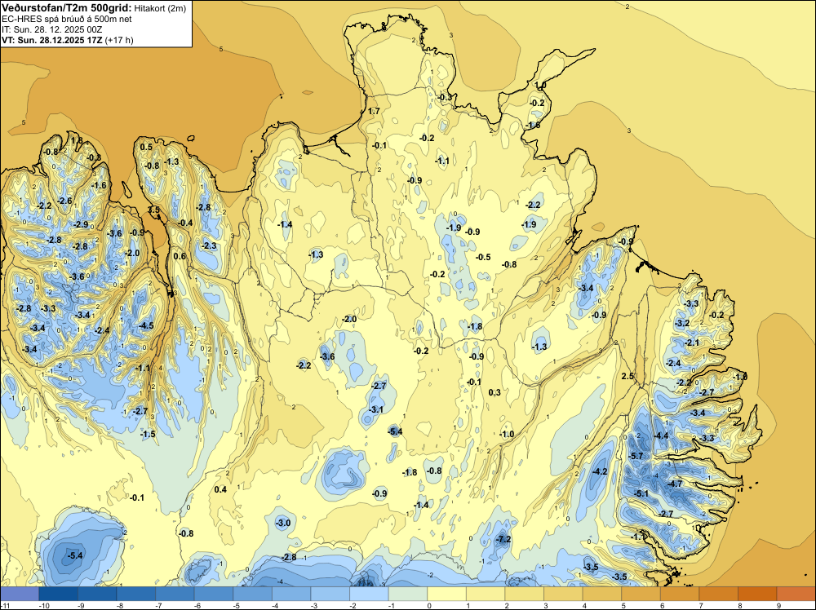Click the 'EC-HRES spá brúuð á 500m net' line
This screenshot has width=816, height=610.
click(x=67, y=19)
